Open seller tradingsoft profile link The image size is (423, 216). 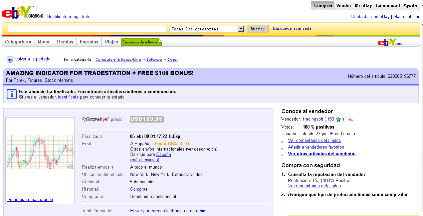point(313,119)
